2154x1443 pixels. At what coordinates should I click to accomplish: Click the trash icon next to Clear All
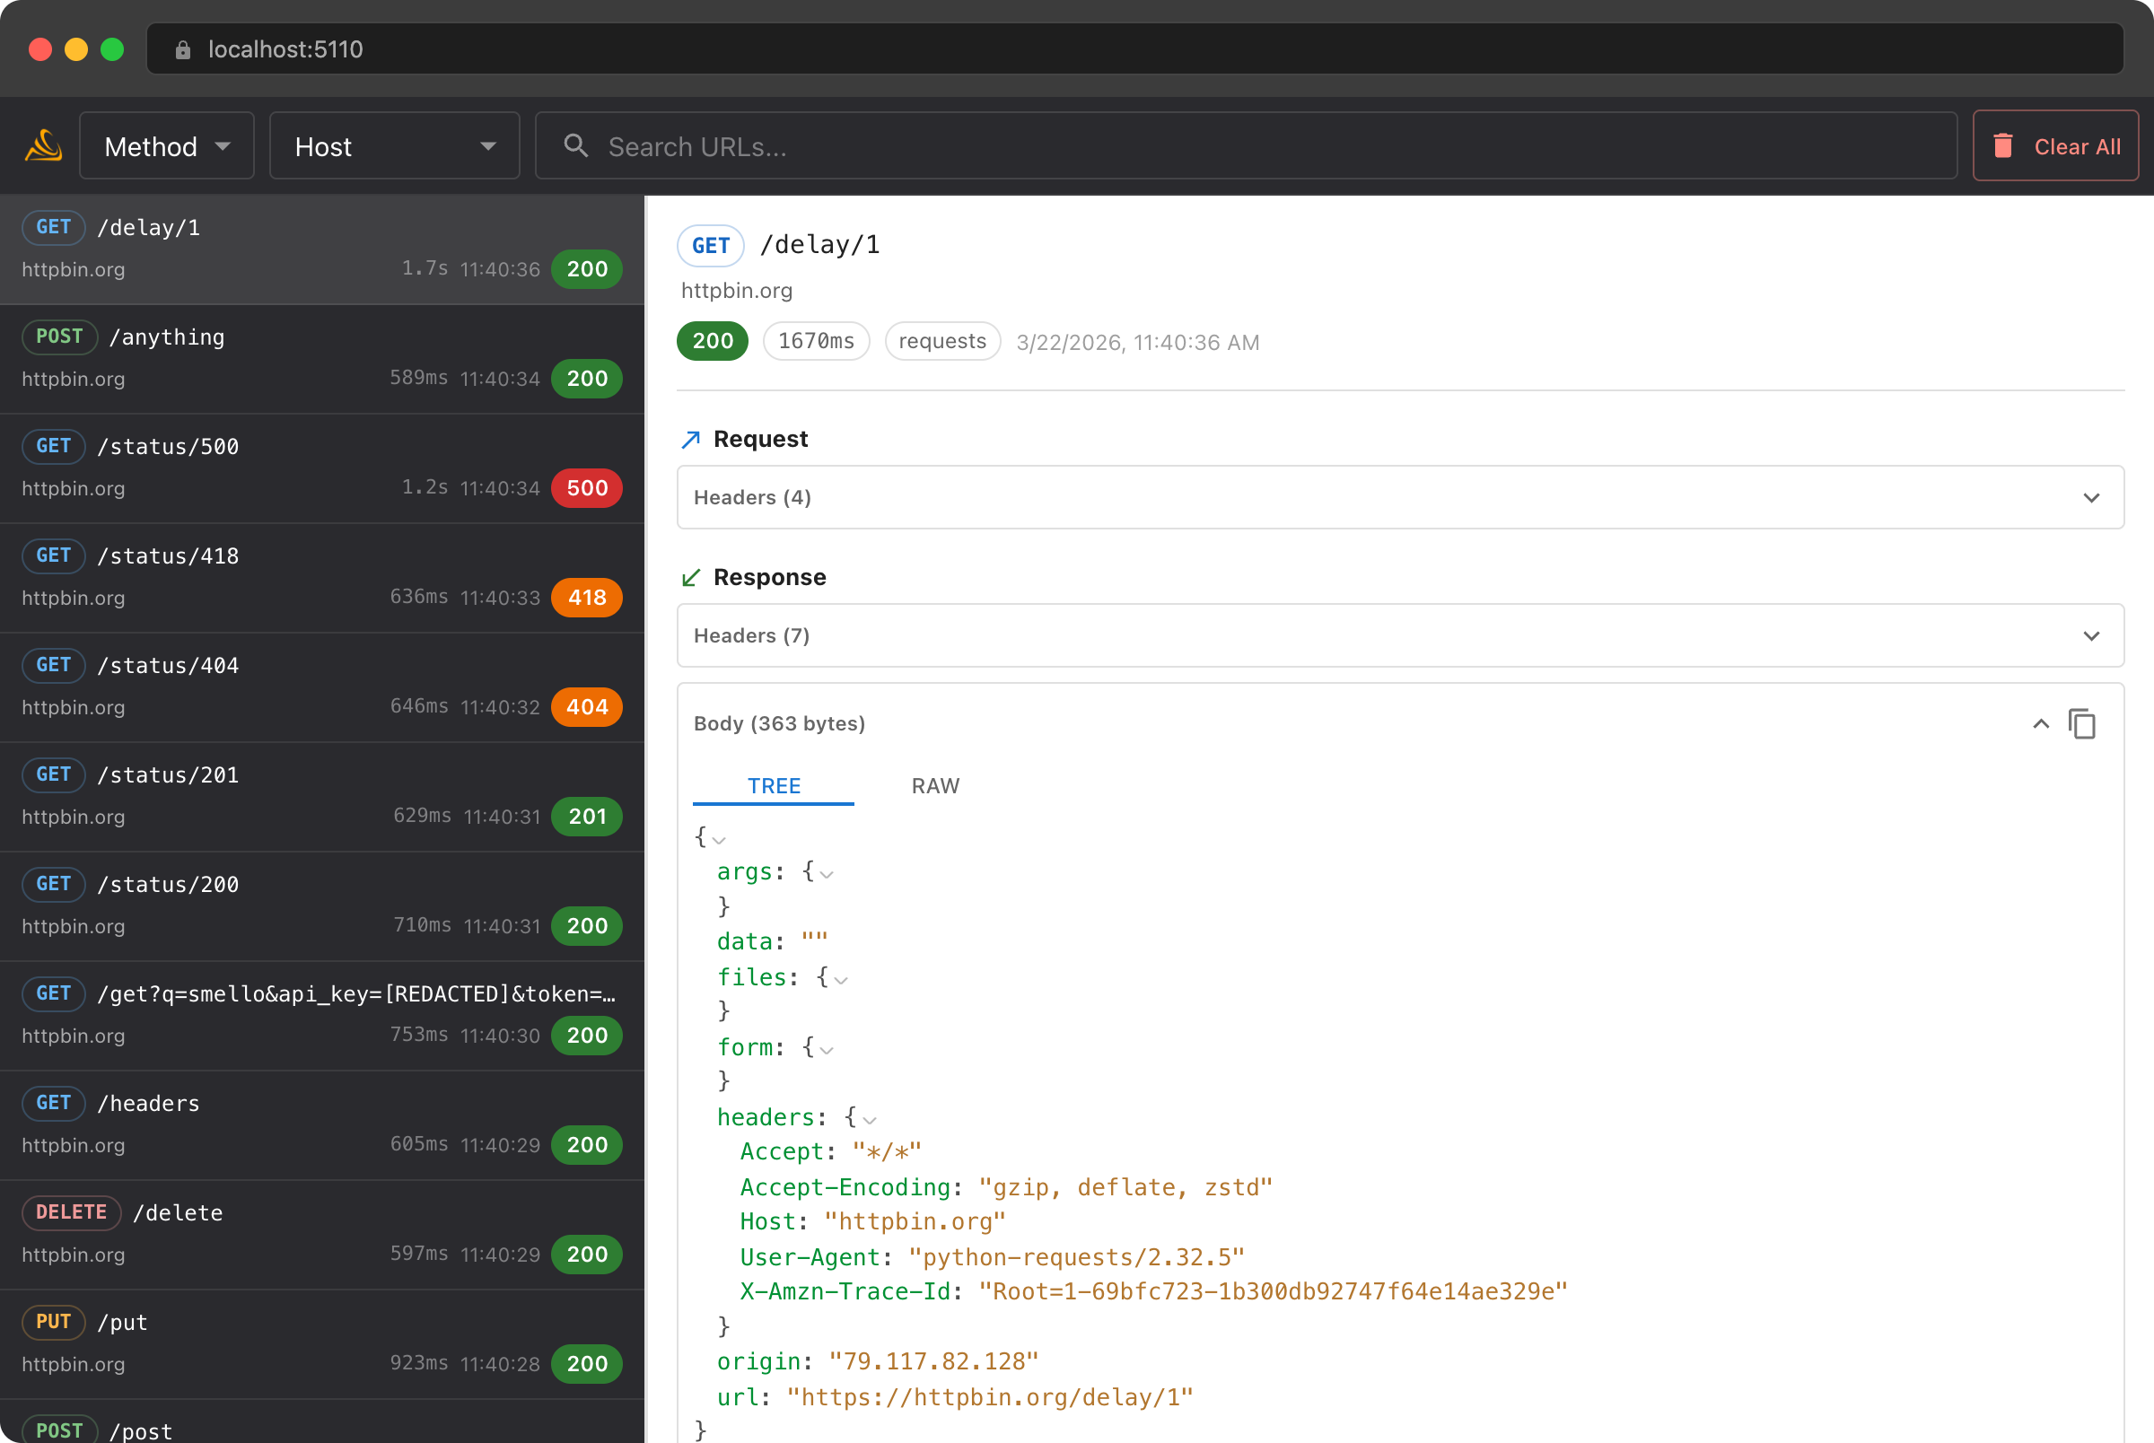tap(2005, 144)
